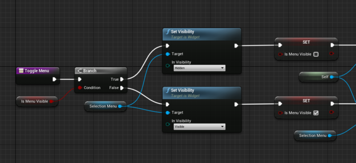The height and width of the screenshot is (163, 356).
Task: Open the Hidden visibility dropdown
Action: click(199, 68)
